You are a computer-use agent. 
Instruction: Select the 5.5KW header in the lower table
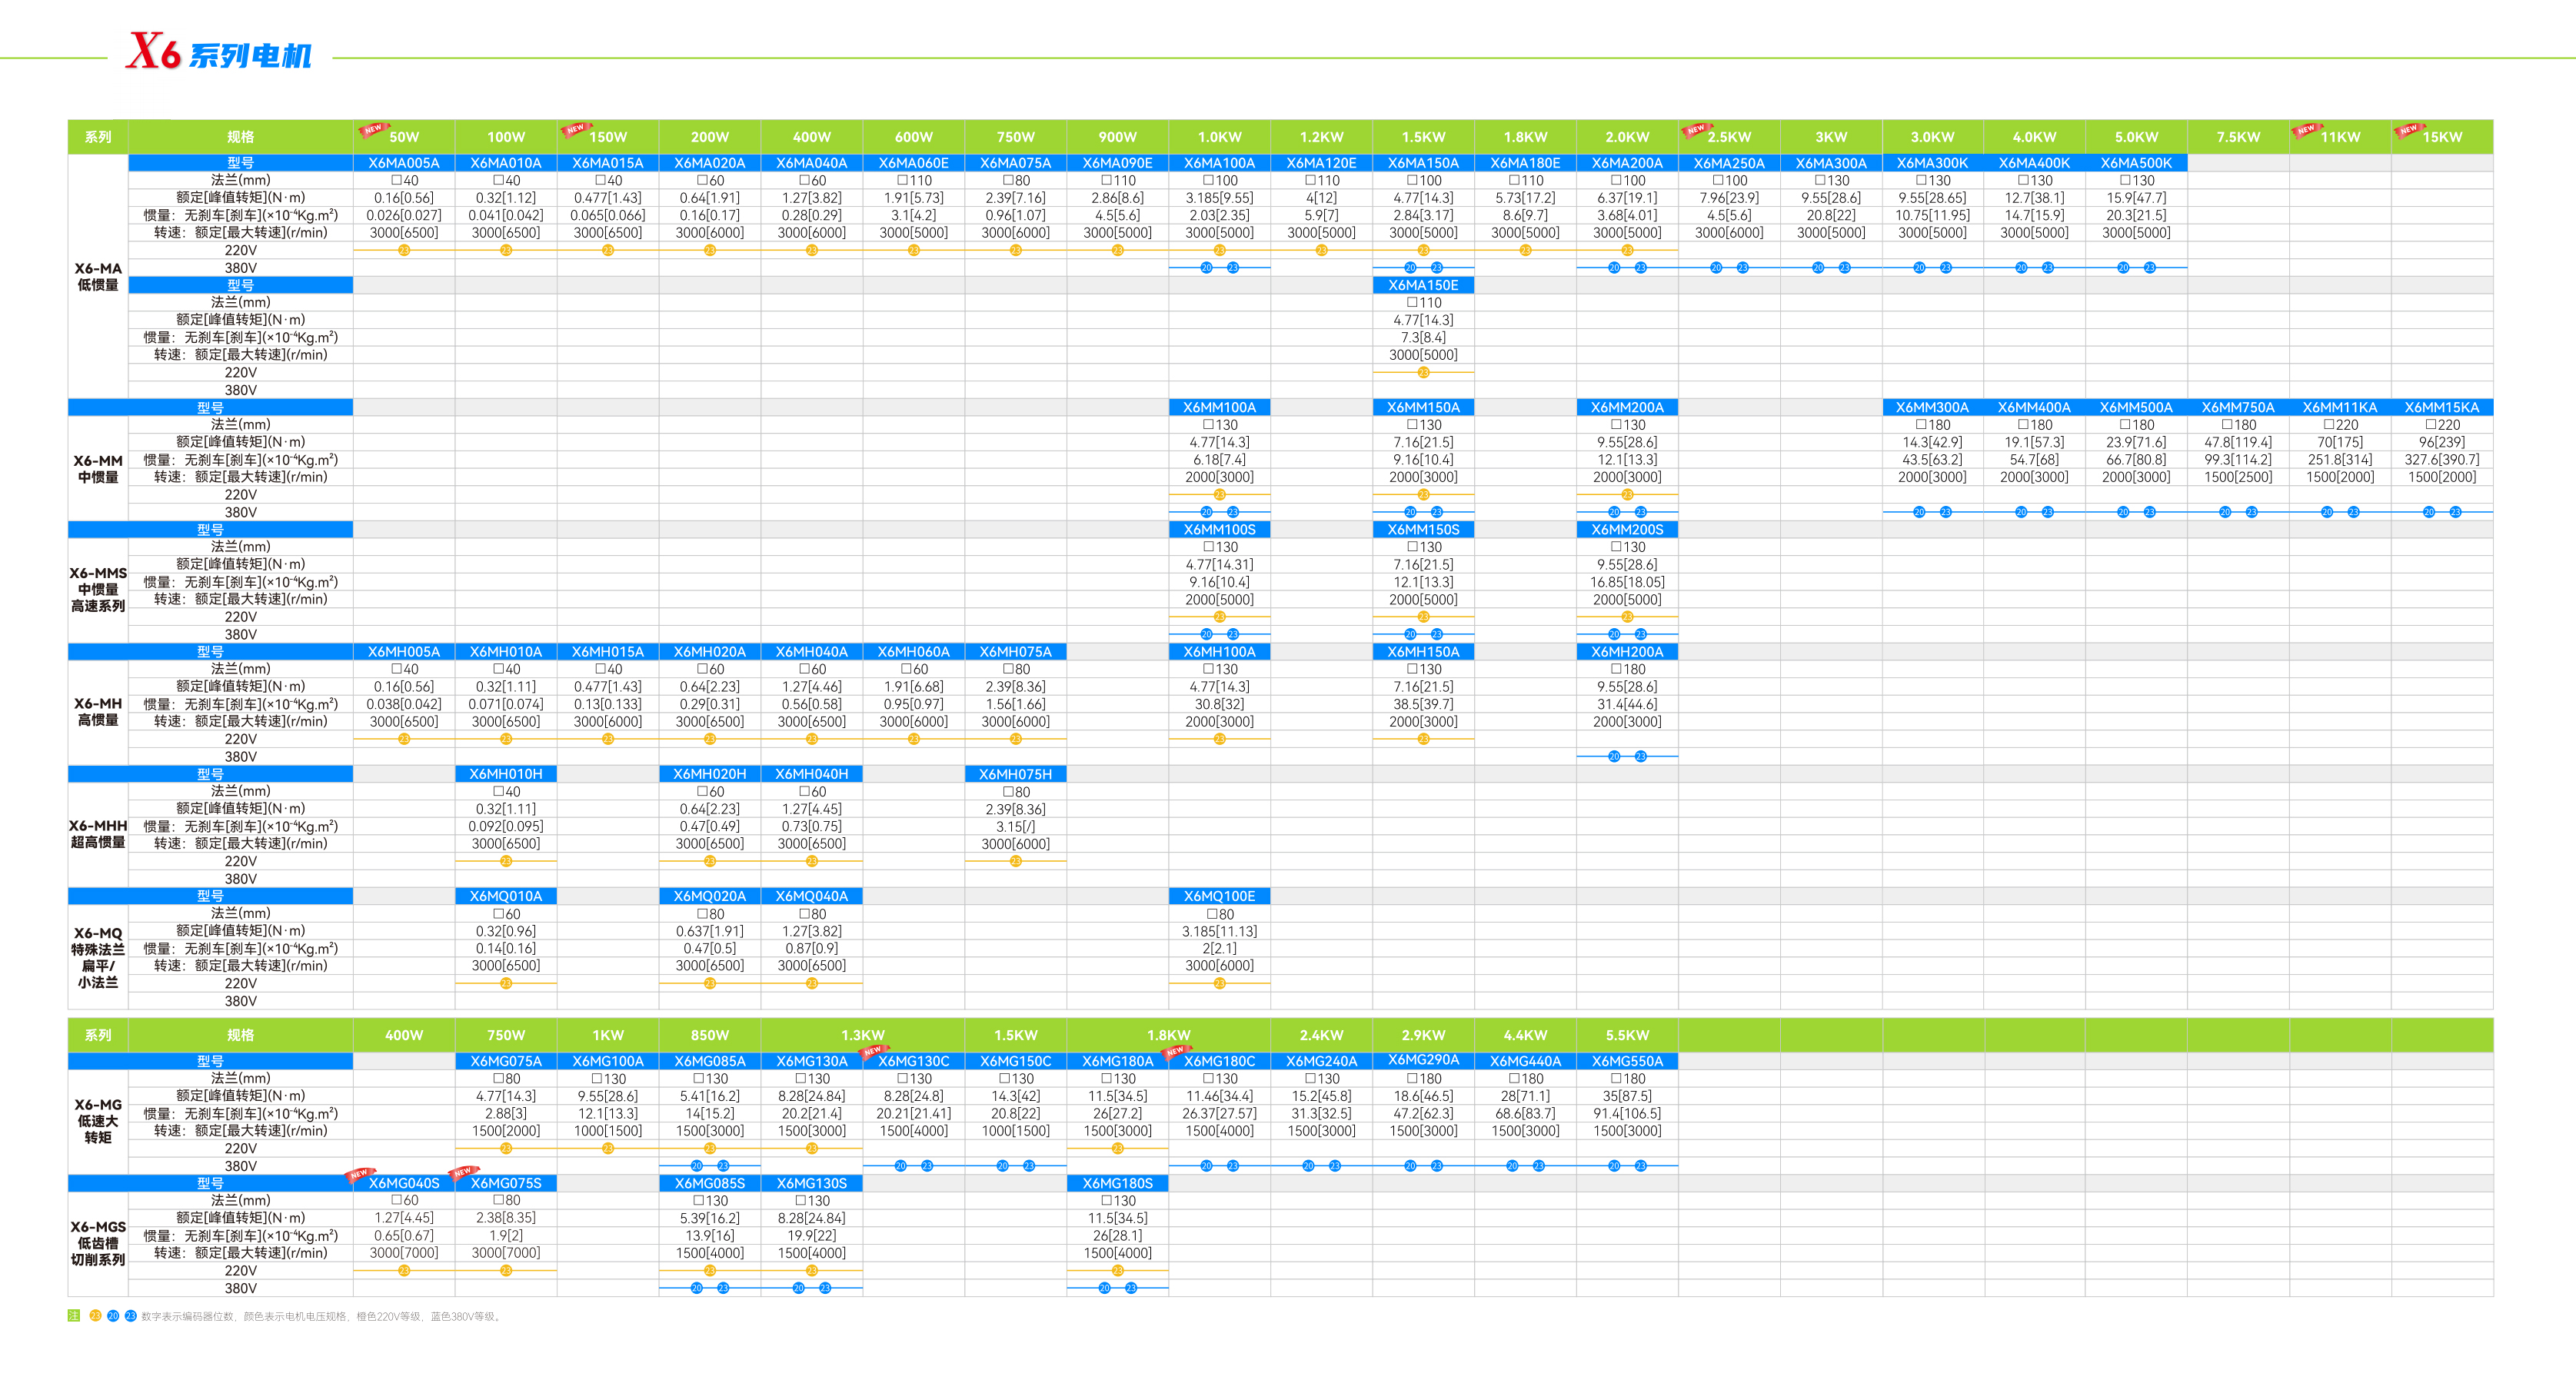[x=1627, y=1035]
